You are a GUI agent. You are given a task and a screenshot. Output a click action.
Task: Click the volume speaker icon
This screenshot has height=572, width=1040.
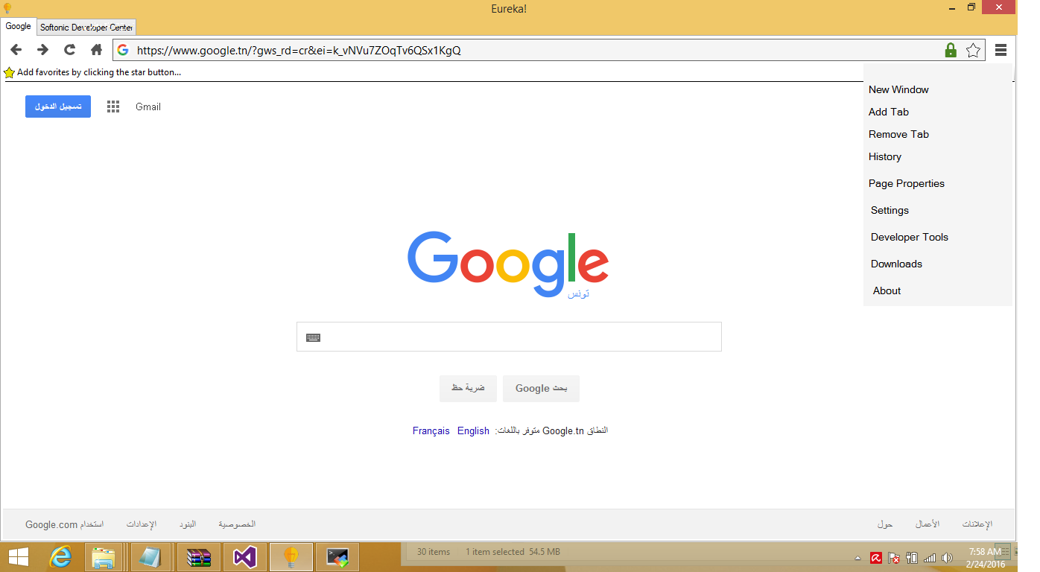(947, 557)
